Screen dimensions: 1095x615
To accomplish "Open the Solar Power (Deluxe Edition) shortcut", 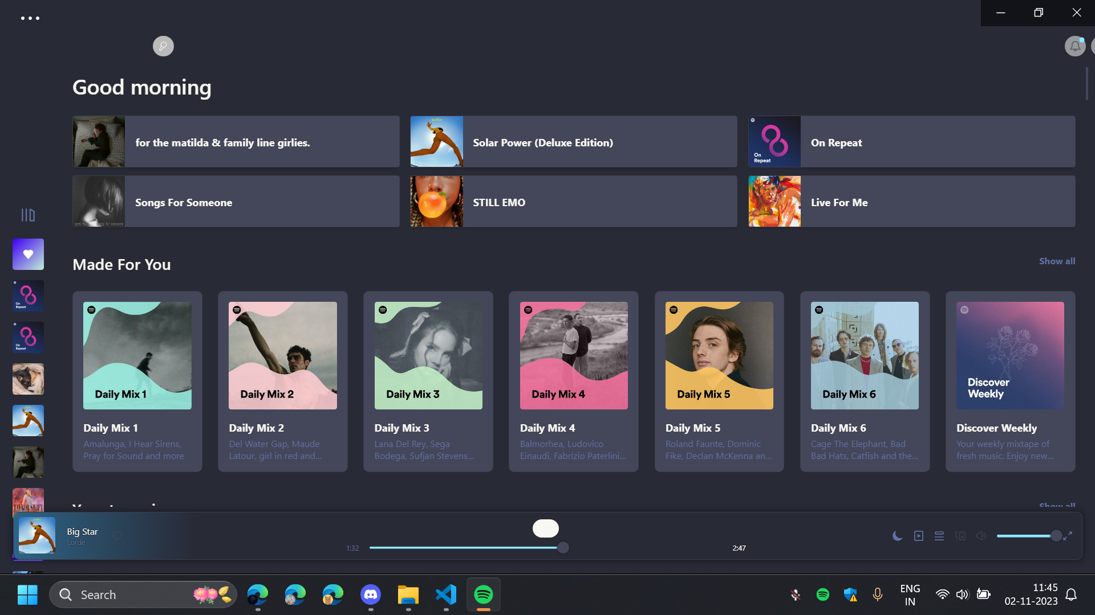I will (573, 142).
